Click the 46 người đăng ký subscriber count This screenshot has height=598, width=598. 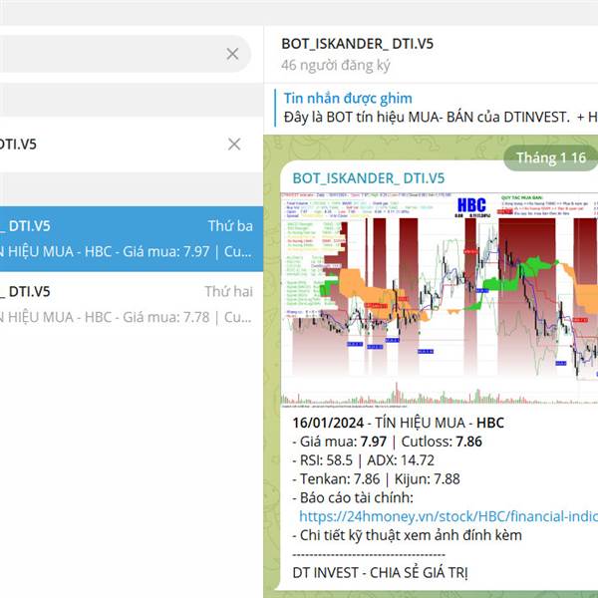coord(335,65)
